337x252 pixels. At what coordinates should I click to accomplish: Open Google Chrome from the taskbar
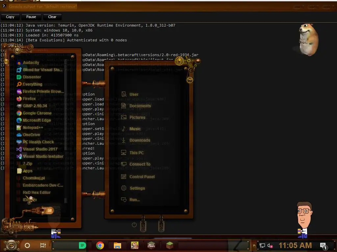click(100, 245)
